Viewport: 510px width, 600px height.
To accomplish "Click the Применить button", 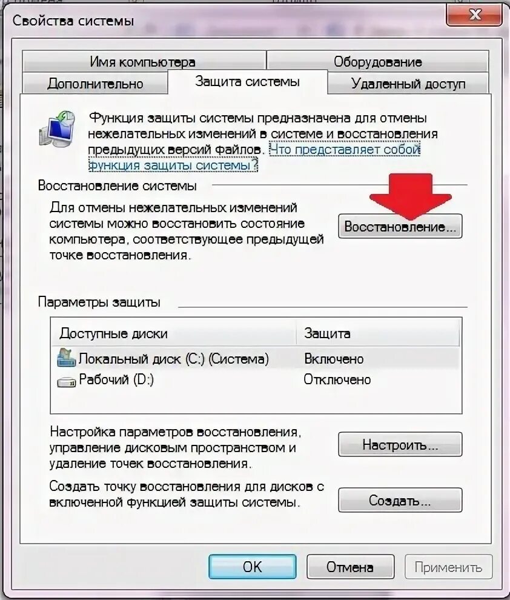I will click(448, 567).
